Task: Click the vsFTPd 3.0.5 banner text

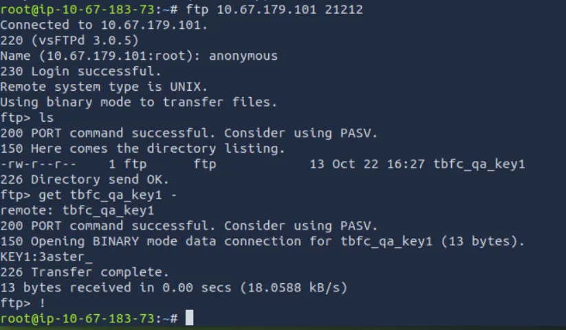Action: (85, 41)
